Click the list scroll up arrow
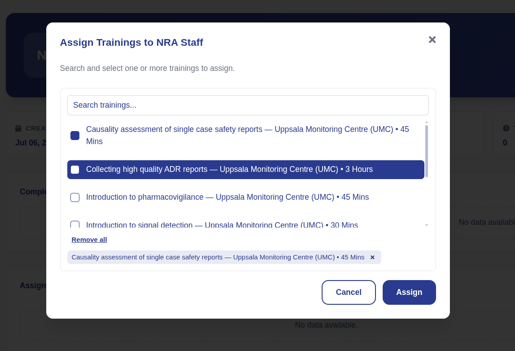This screenshot has width=515, height=351. click(426, 122)
